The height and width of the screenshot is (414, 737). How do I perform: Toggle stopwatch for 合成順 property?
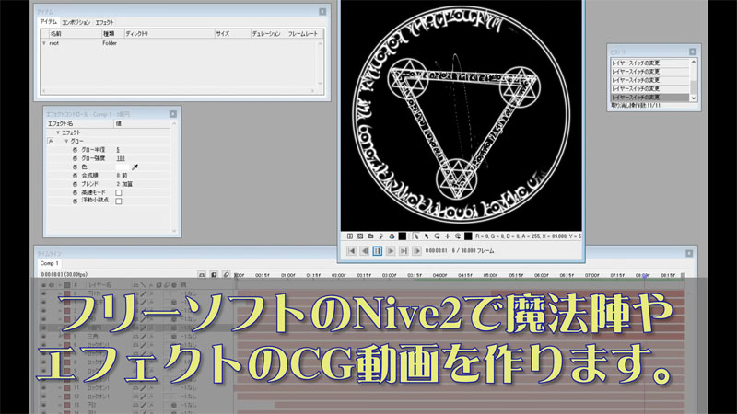click(75, 175)
